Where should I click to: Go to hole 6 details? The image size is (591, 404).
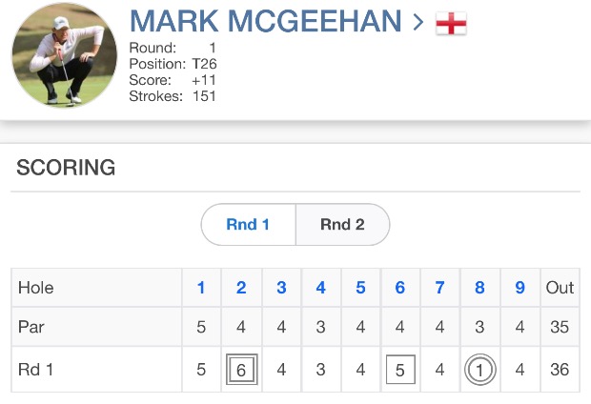click(x=400, y=288)
